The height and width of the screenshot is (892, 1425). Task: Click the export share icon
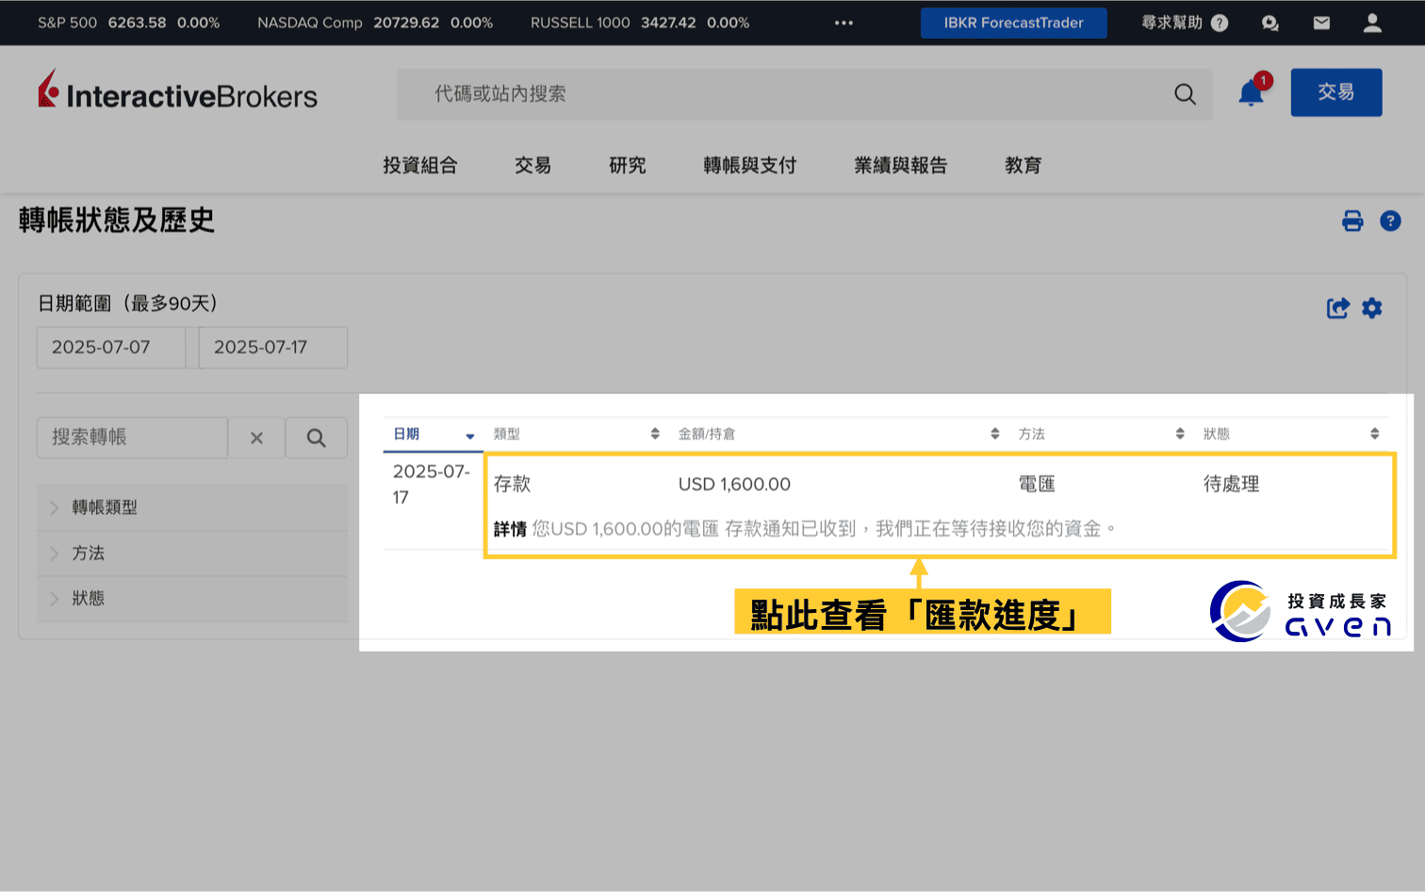pos(1337,307)
